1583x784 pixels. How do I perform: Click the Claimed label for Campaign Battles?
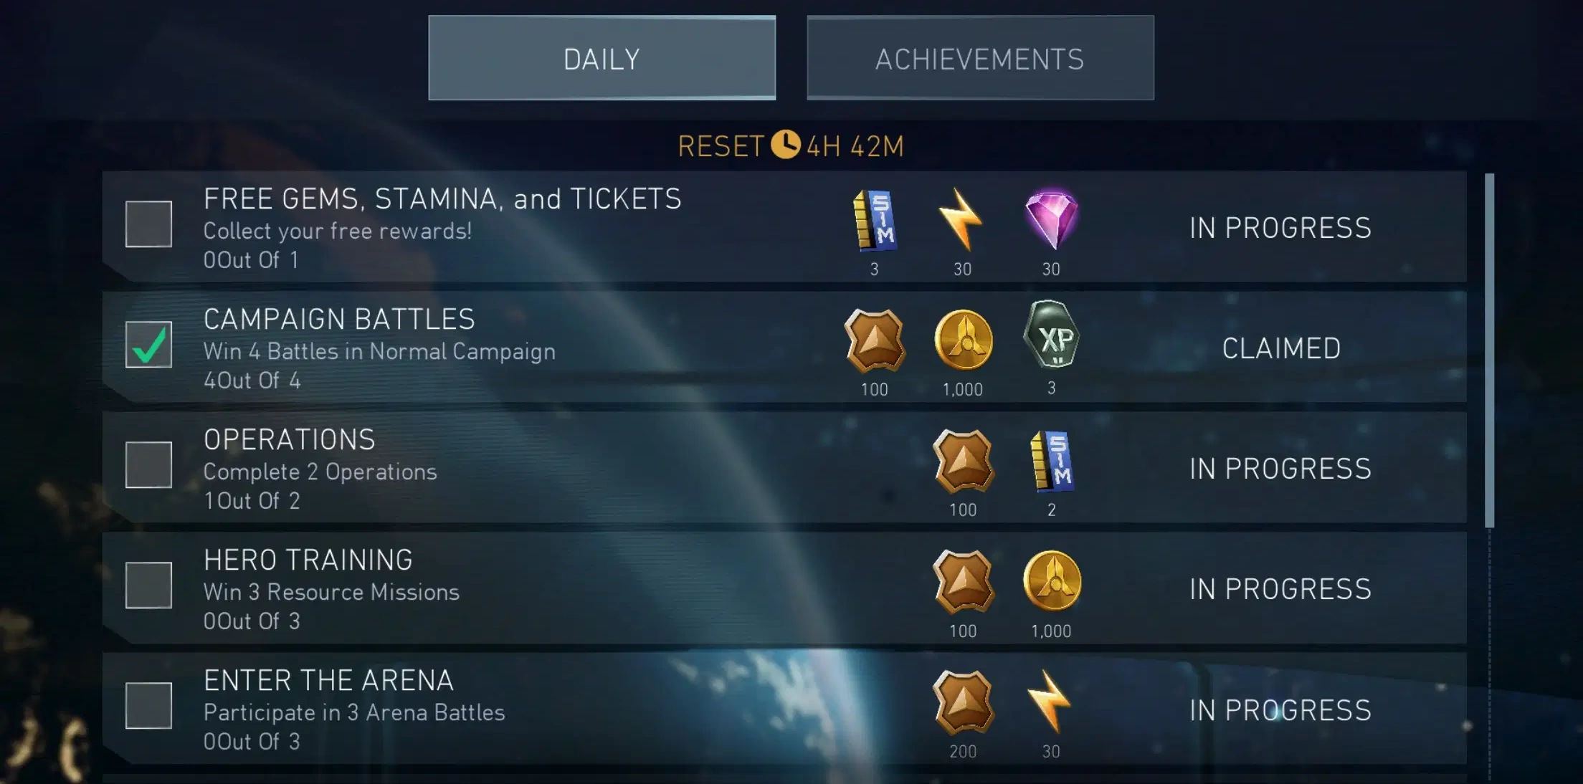point(1281,348)
